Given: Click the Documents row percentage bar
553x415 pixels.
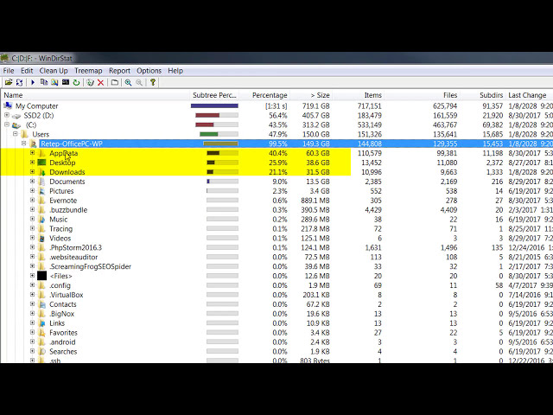Looking at the screenshot, I should (x=223, y=182).
